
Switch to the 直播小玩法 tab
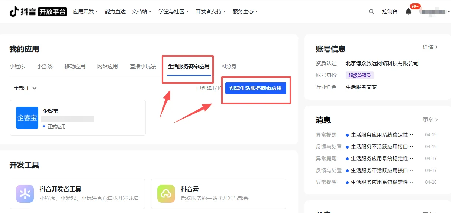(x=143, y=66)
